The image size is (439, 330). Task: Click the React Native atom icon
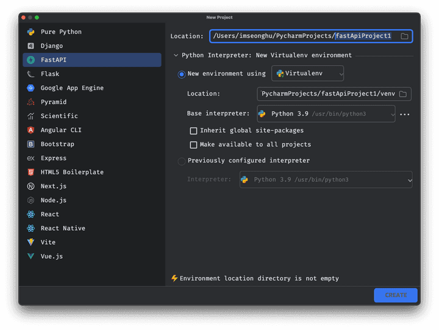pyautogui.click(x=31, y=228)
